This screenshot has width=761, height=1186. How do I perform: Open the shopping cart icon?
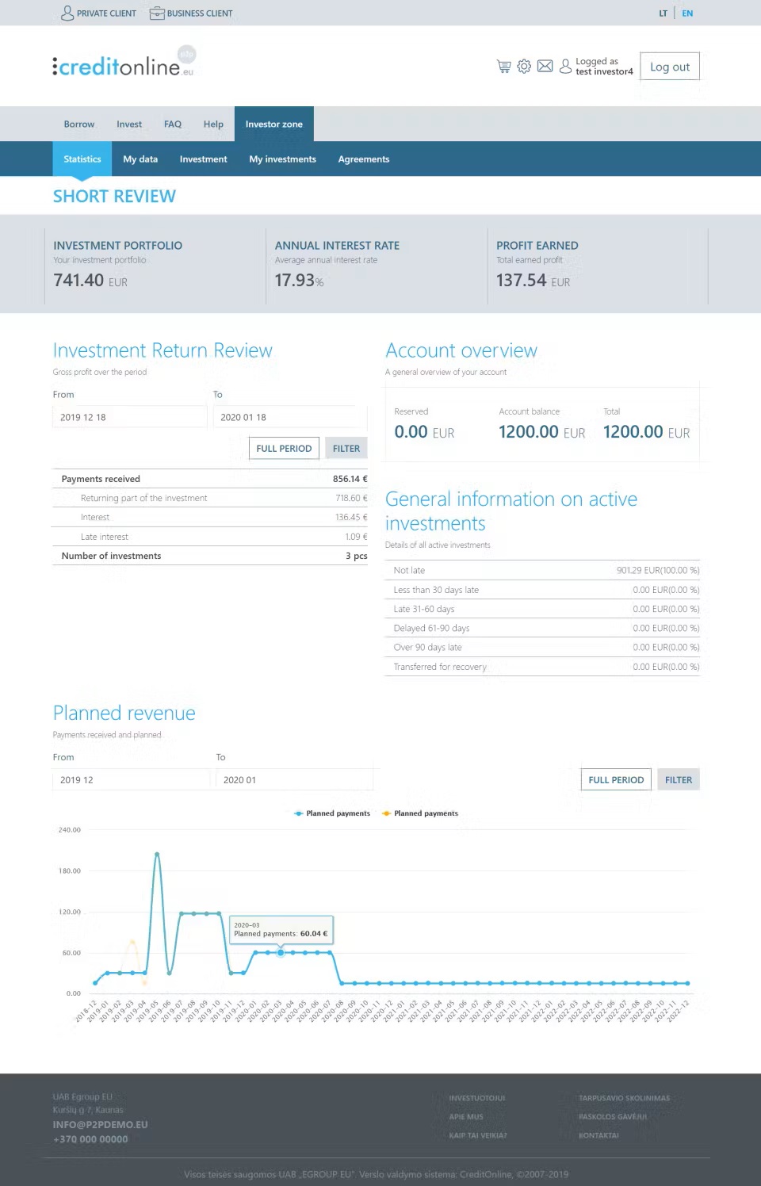[x=503, y=67]
